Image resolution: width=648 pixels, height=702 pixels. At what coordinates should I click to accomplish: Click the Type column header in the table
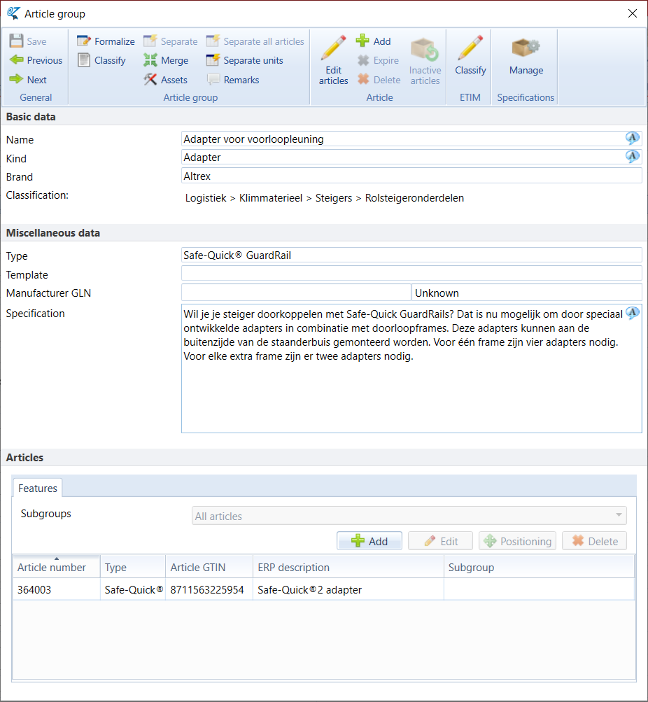(133, 567)
